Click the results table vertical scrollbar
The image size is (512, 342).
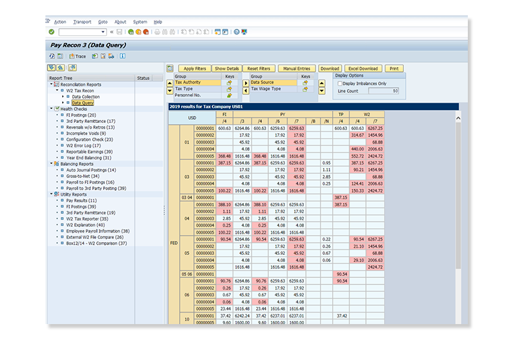click(458, 196)
